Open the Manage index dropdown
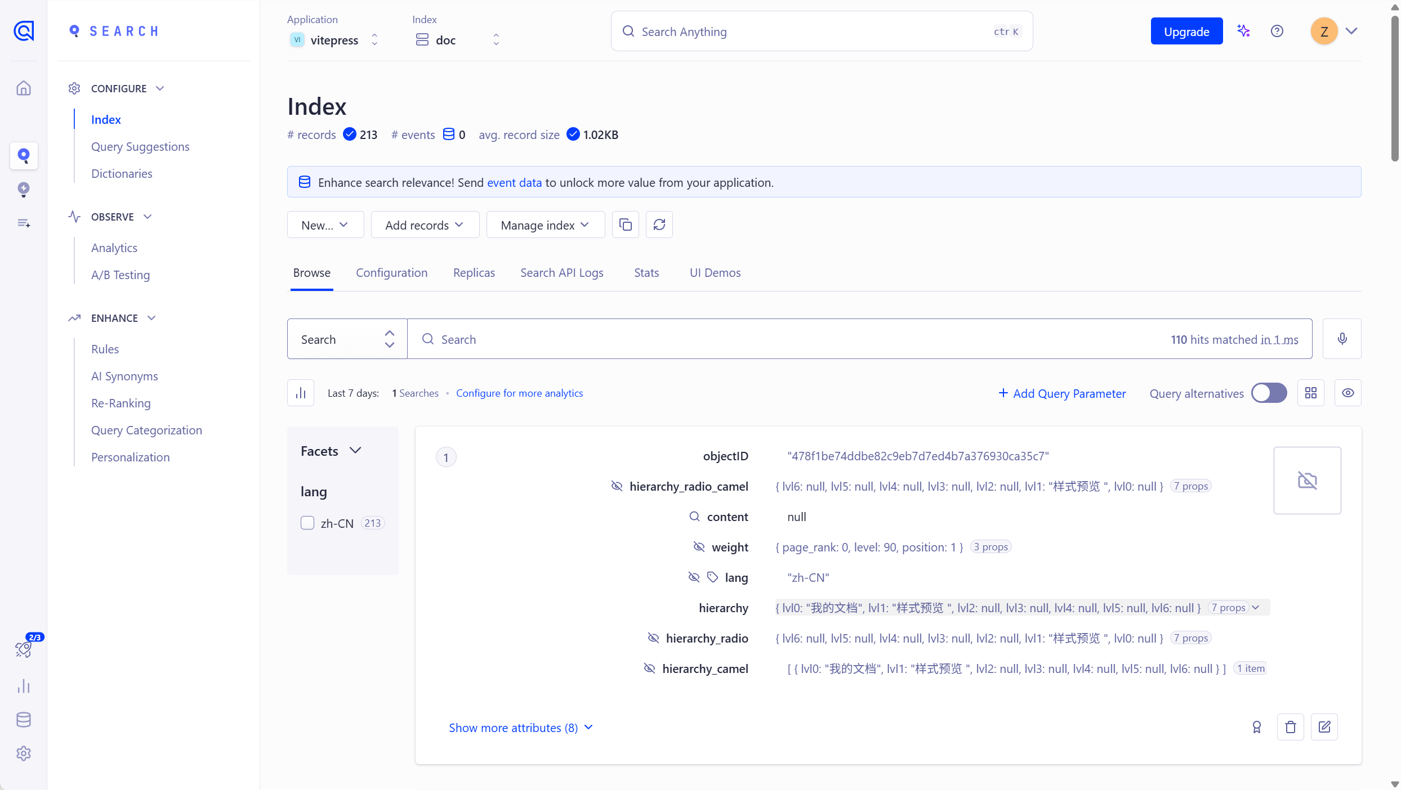 [545, 225]
